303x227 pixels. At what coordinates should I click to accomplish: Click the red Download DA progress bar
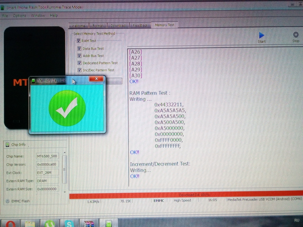[186, 195]
